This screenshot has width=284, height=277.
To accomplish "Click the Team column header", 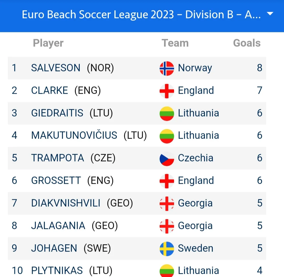I will [x=175, y=43].
